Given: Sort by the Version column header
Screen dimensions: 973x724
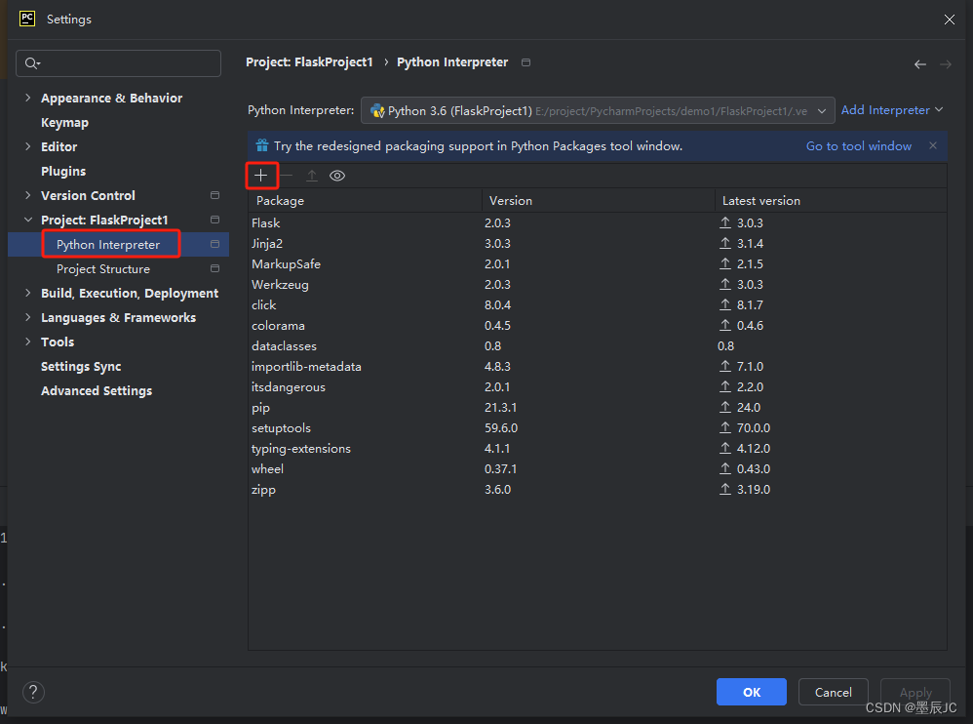Looking at the screenshot, I should 599,201.
